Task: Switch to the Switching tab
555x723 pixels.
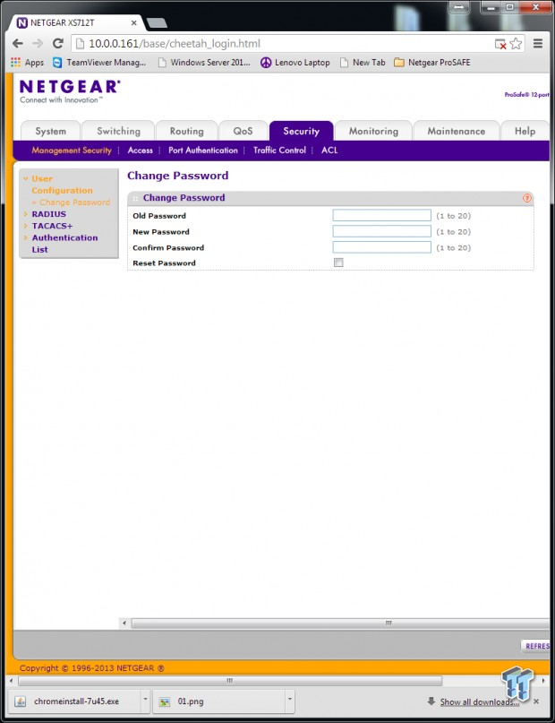Action: pos(118,131)
